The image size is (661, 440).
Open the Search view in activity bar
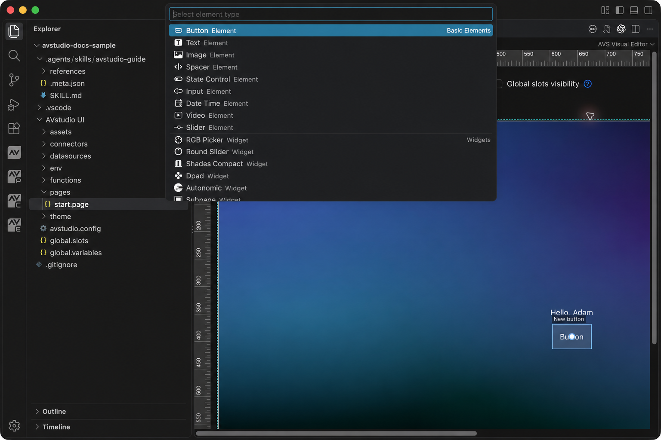pyautogui.click(x=14, y=55)
